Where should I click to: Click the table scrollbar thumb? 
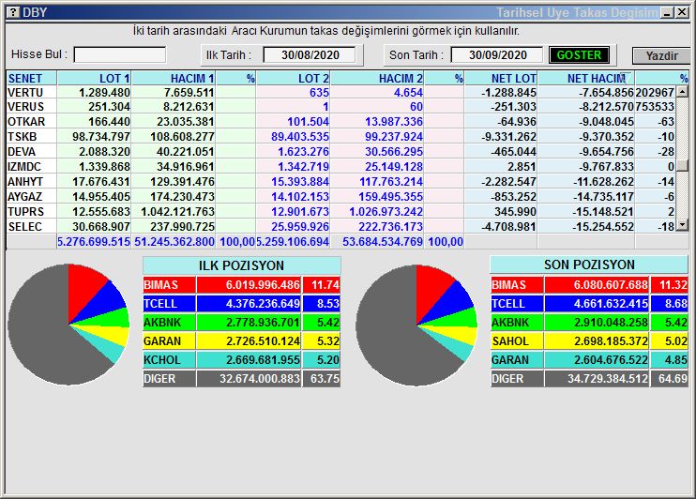click(682, 166)
